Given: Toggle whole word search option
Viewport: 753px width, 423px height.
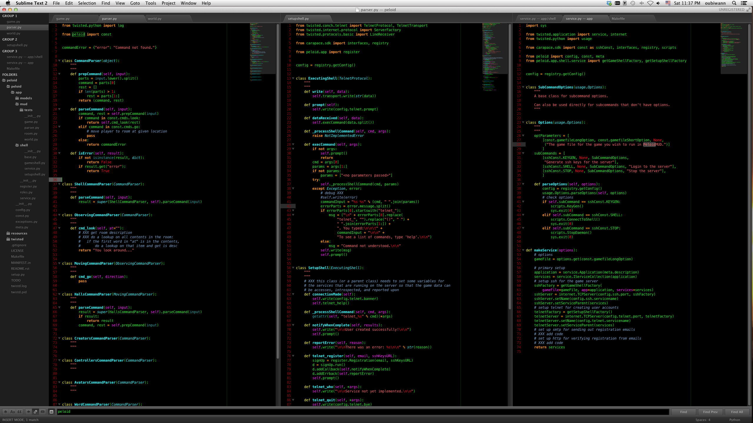Looking at the screenshot, I should coord(19,412).
